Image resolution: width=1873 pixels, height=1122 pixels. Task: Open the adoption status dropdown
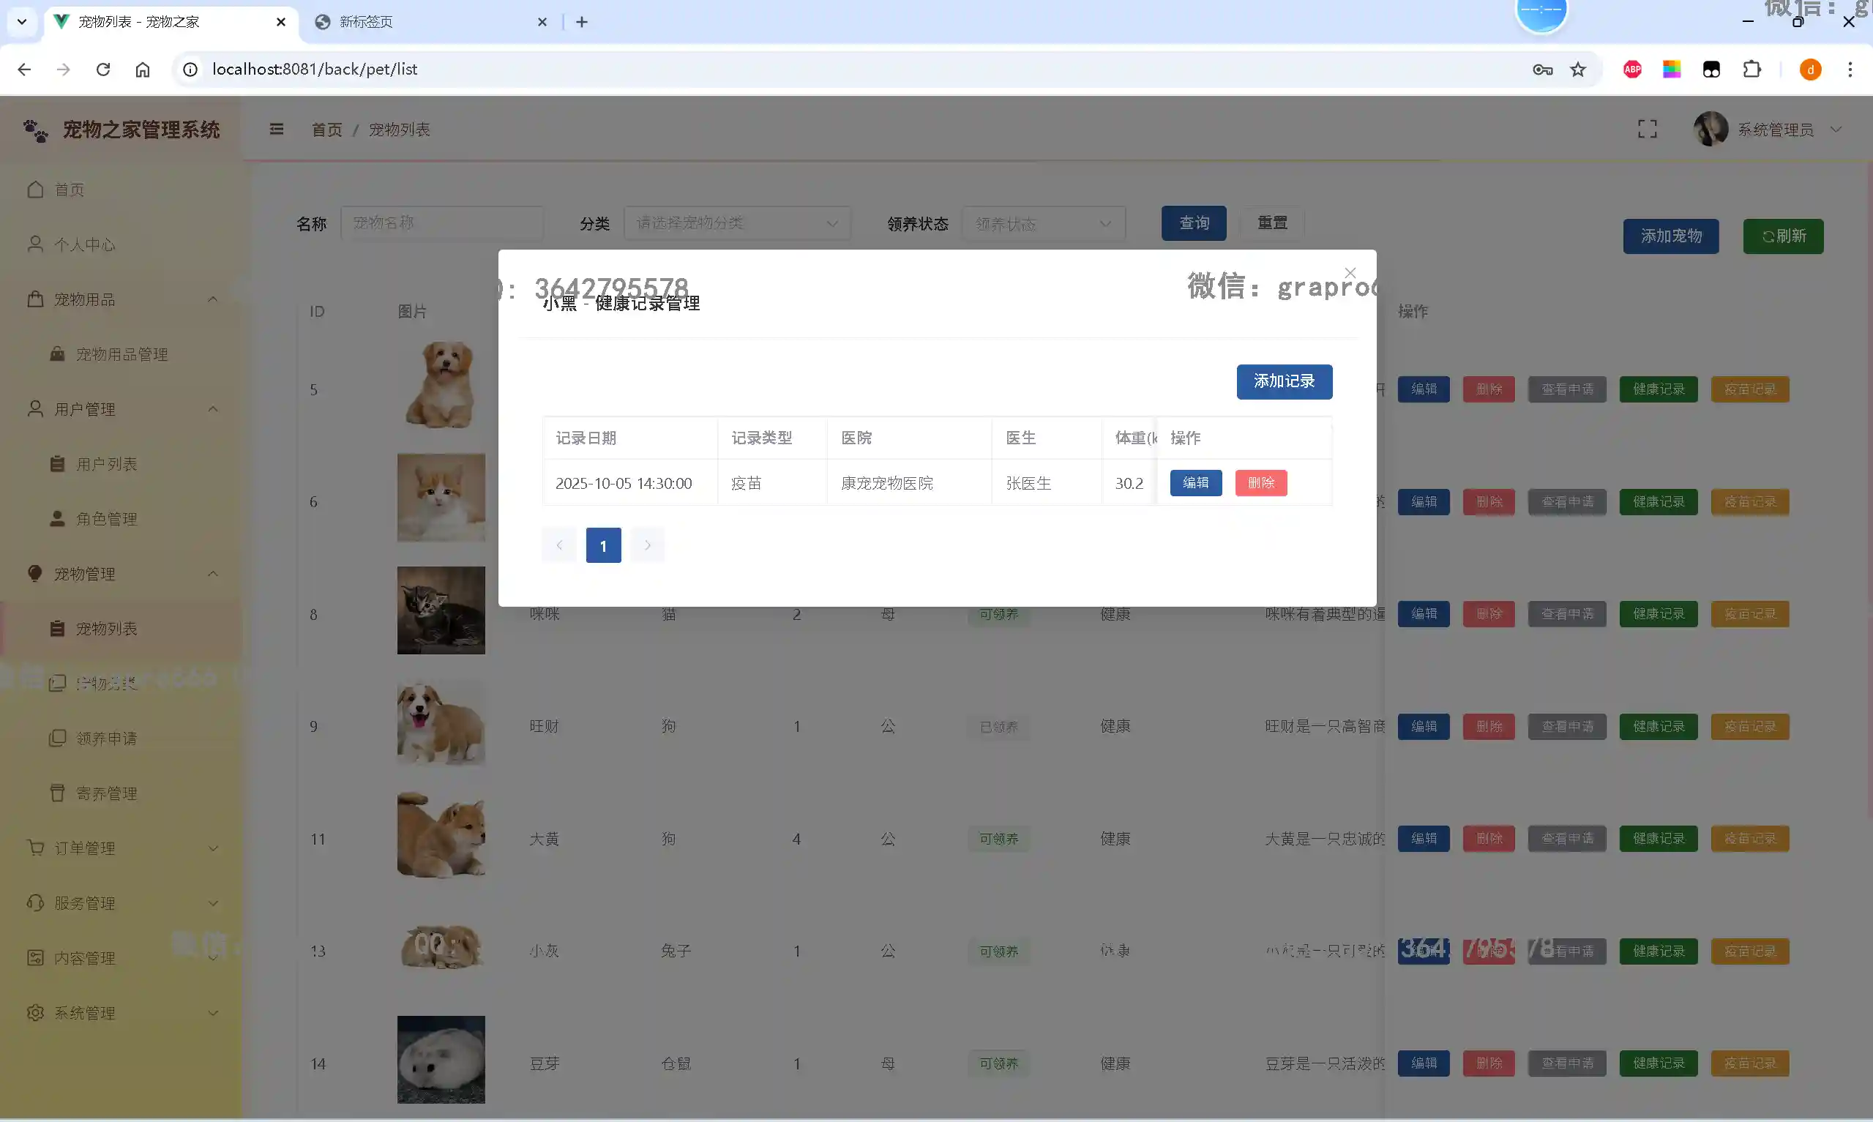[1042, 224]
